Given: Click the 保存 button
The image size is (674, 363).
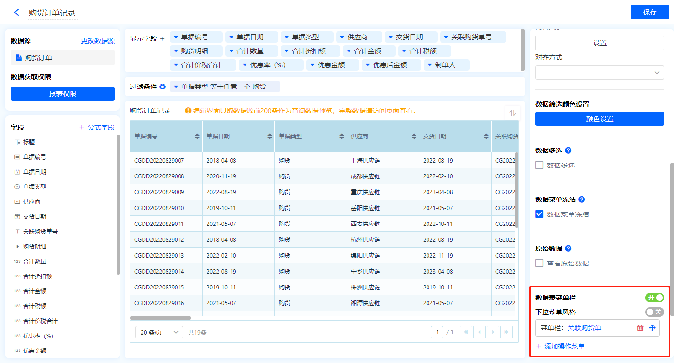Looking at the screenshot, I should 649,12.
